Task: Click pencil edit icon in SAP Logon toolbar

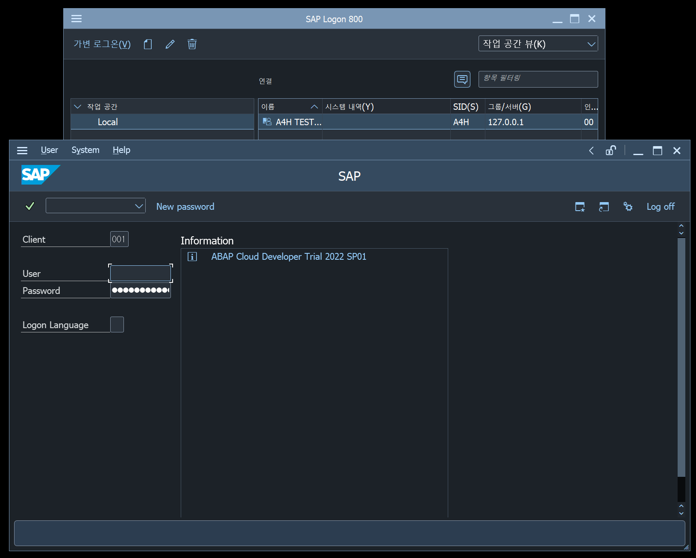Action: [x=170, y=44]
